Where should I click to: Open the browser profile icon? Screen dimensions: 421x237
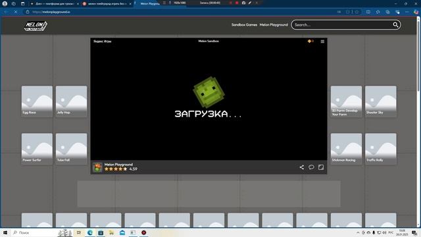[x=5, y=3]
